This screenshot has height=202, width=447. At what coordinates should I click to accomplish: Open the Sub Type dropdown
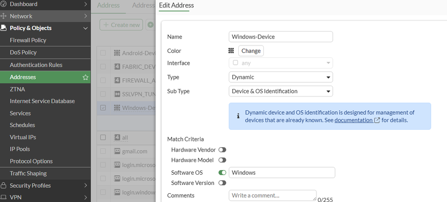click(281, 91)
